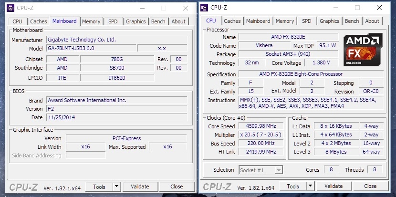
Task: Close left CPU-Z window with X
Action: tap(186, 8)
